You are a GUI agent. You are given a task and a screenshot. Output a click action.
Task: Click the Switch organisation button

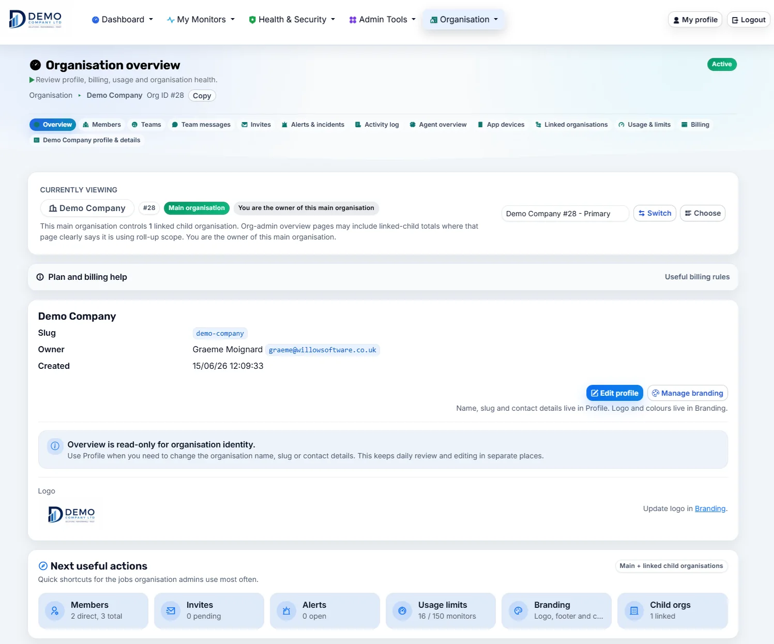(x=655, y=213)
